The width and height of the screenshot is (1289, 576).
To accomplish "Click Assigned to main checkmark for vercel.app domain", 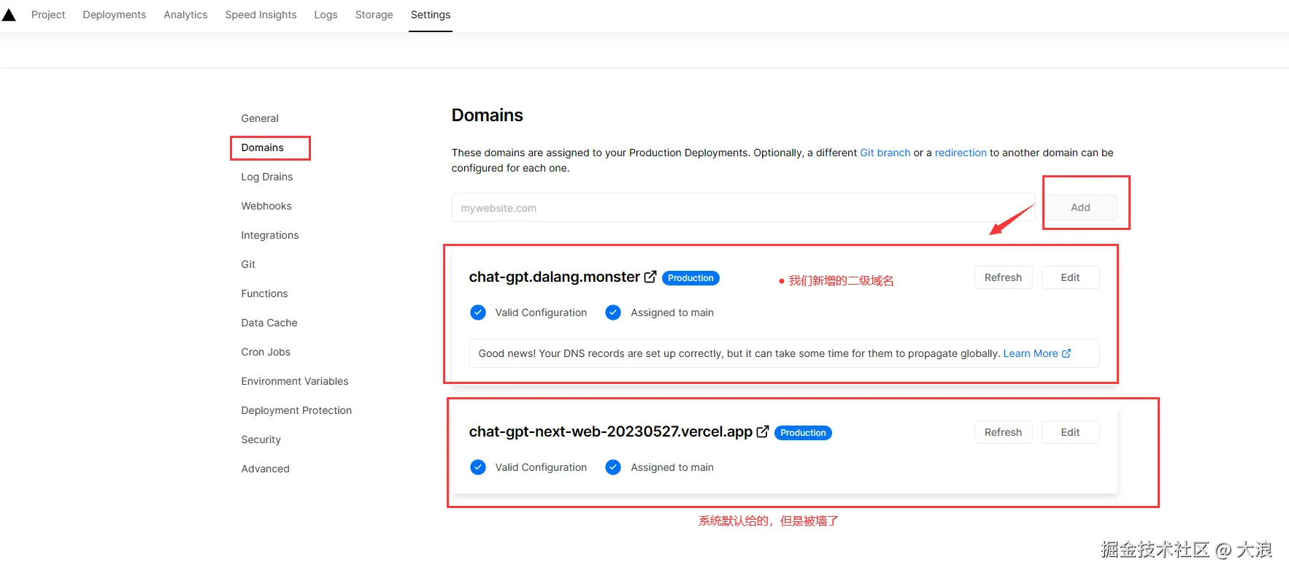I will [613, 467].
